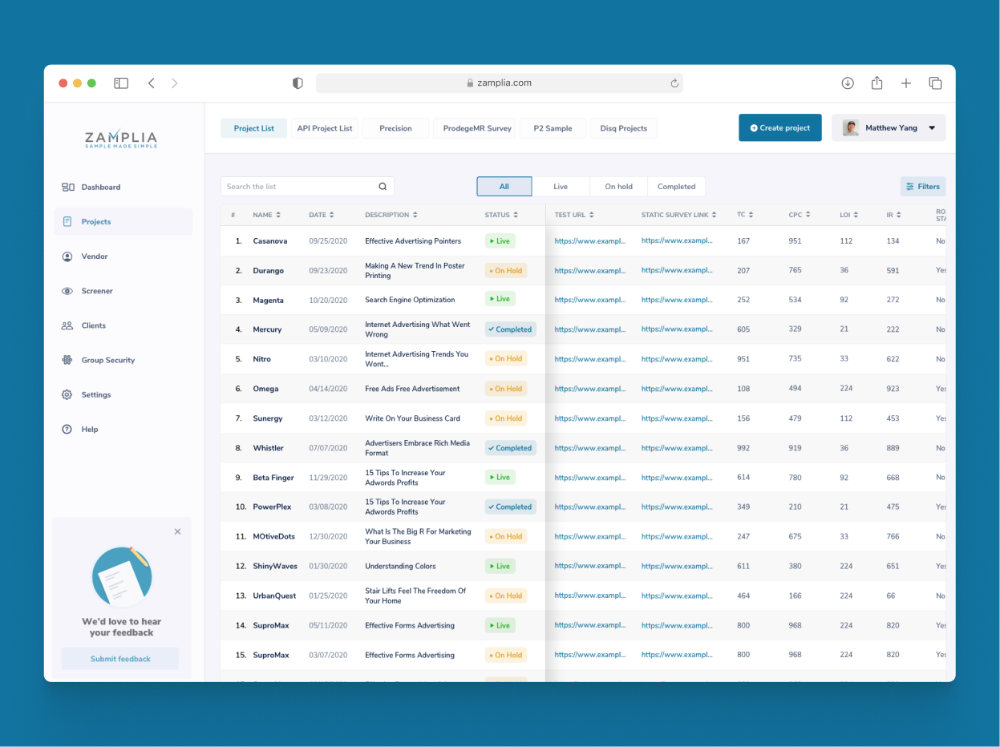Switch to the Completed filter

click(x=676, y=186)
